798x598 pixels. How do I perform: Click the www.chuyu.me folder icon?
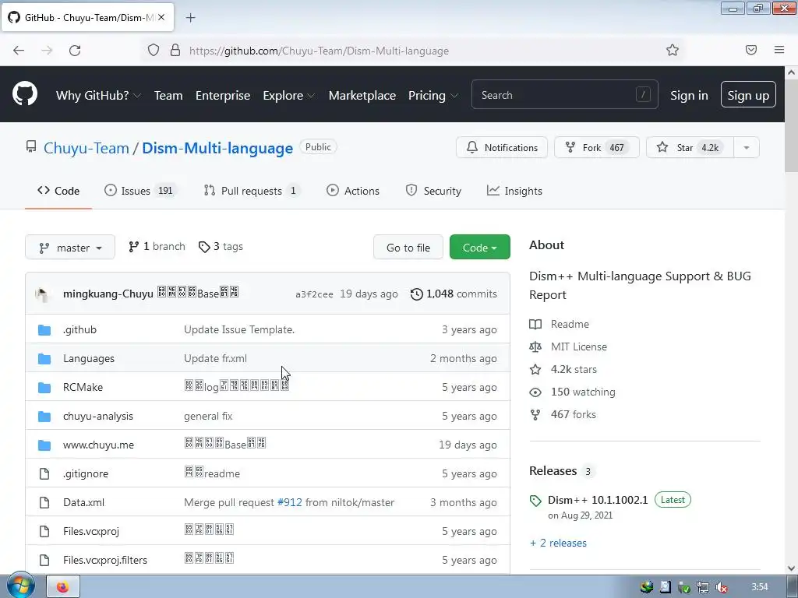point(44,445)
